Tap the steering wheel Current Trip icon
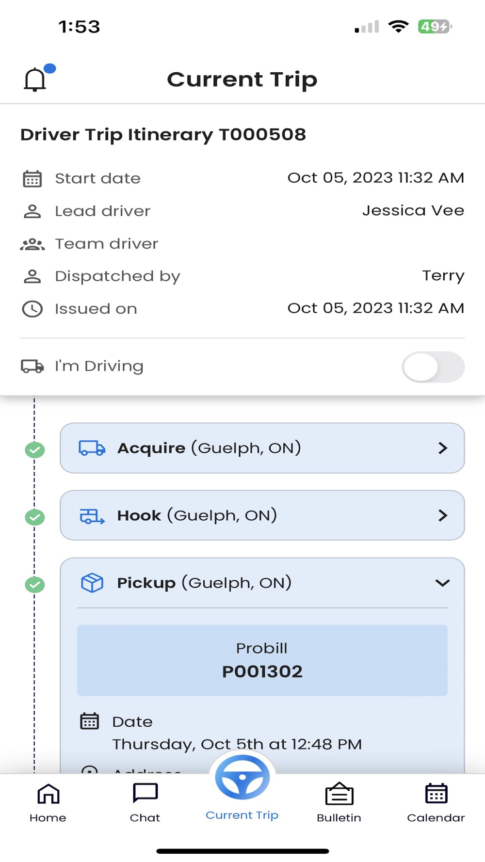The height and width of the screenshot is (862, 485). coord(242,777)
